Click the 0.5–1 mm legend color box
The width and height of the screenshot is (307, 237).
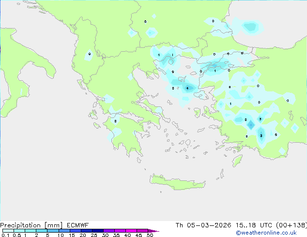(19, 231)
